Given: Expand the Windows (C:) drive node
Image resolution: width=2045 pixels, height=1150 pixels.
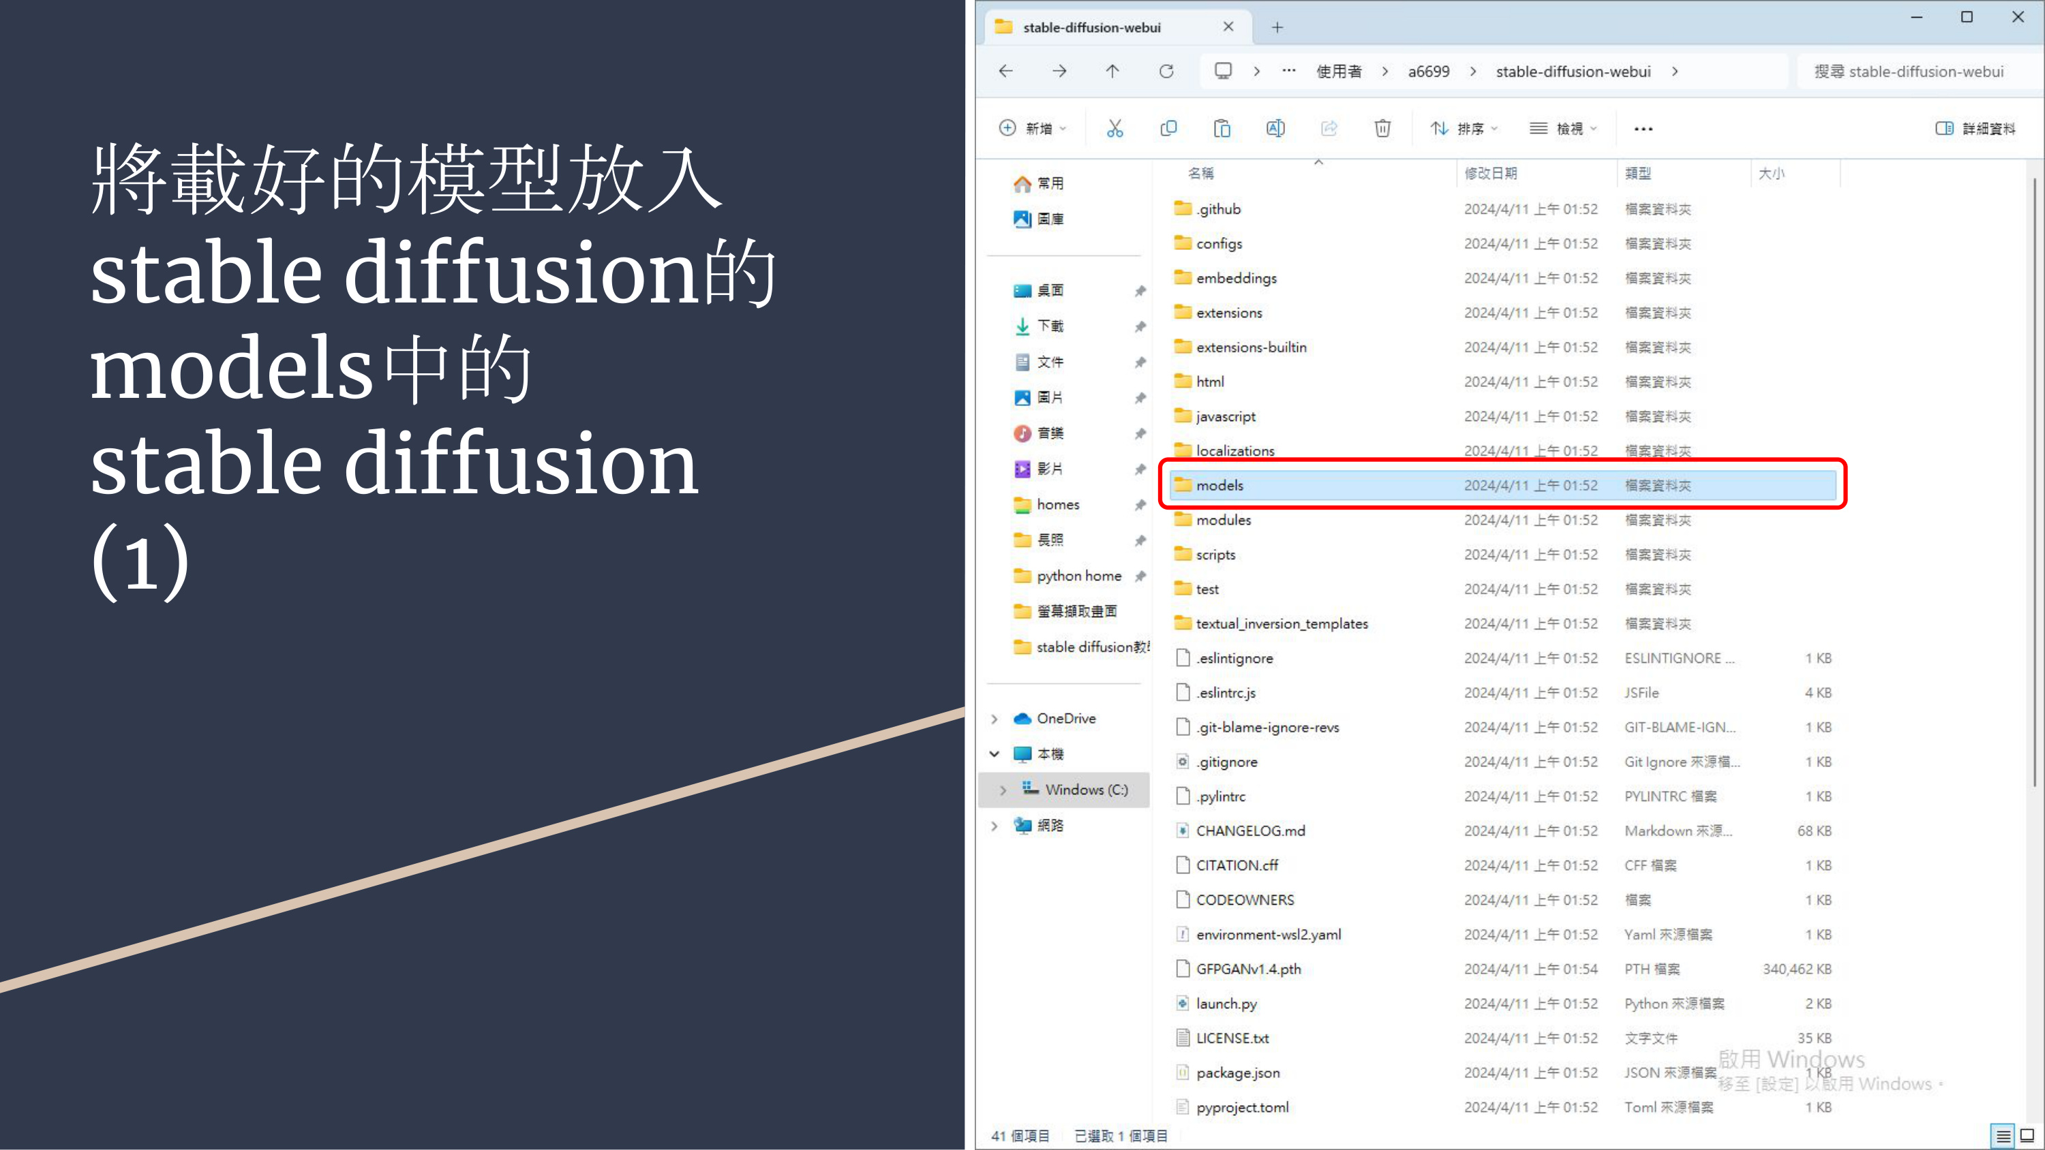Looking at the screenshot, I should (x=1003, y=790).
